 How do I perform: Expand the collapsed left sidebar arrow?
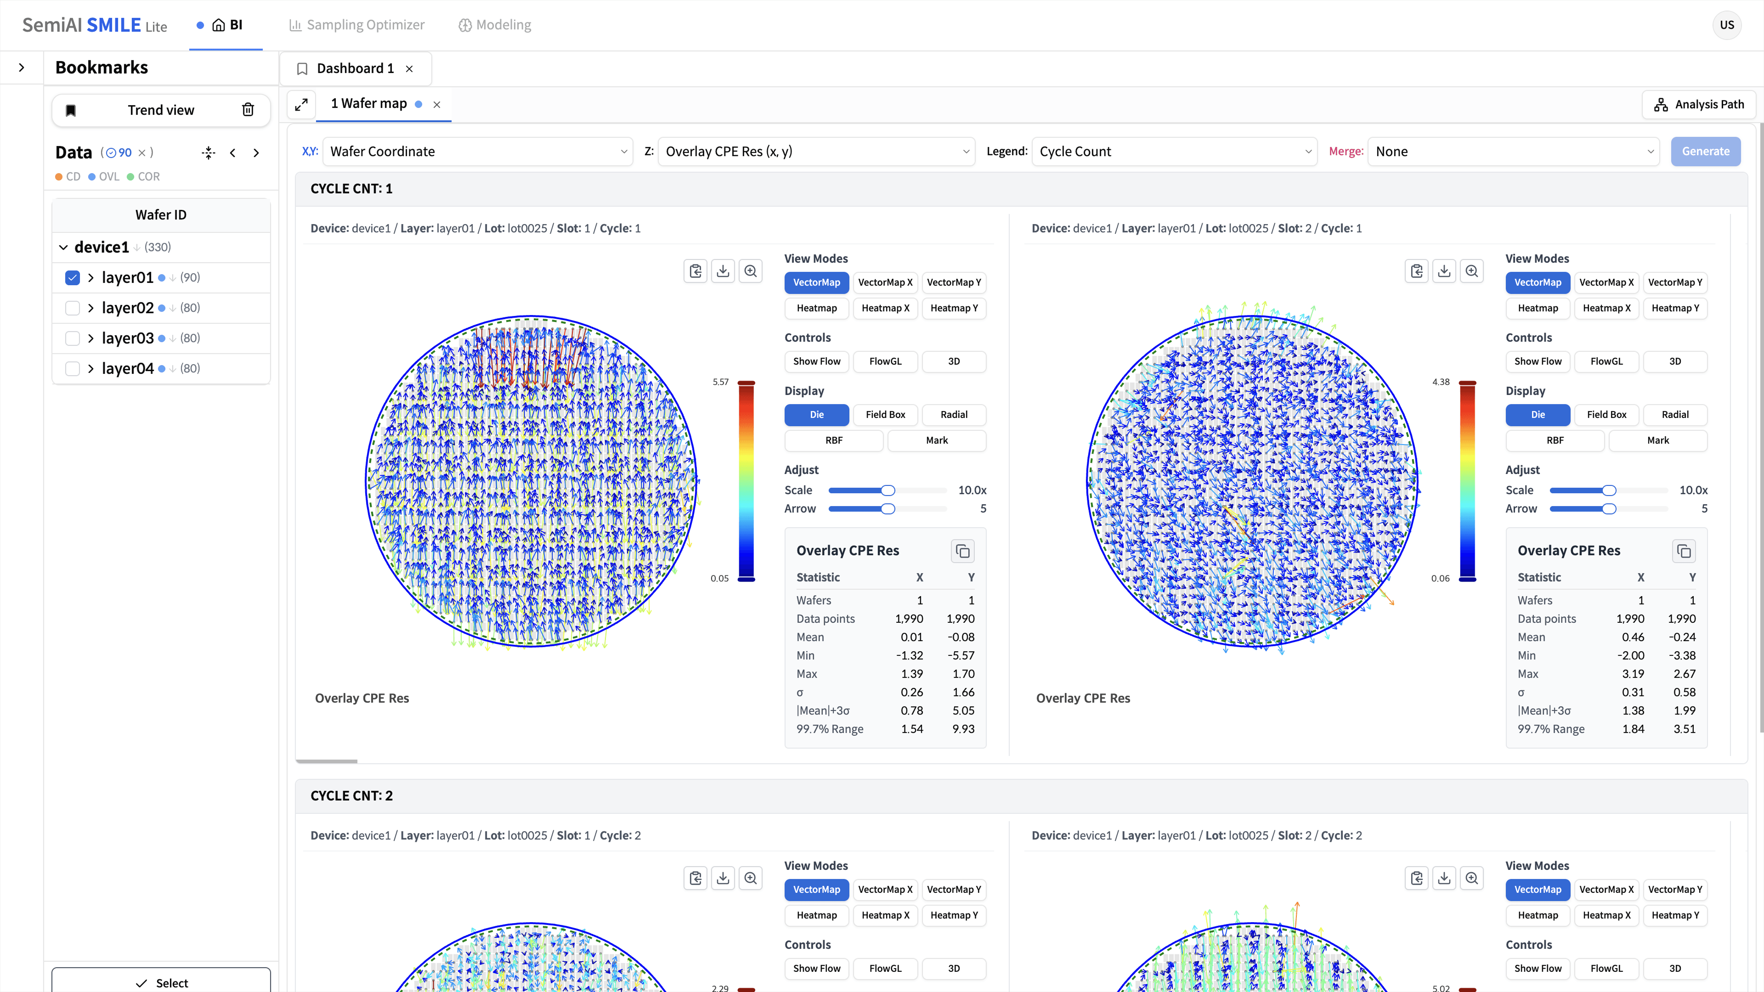(x=21, y=67)
